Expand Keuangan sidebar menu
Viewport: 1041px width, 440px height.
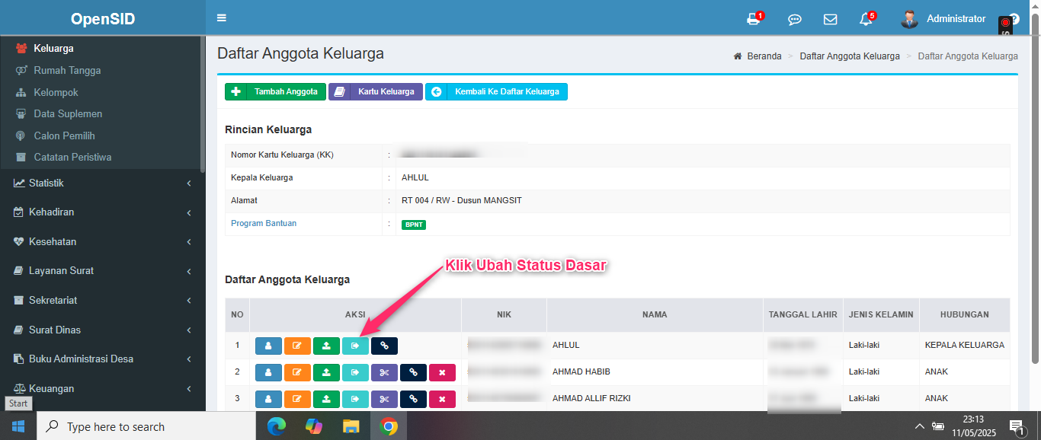click(103, 389)
